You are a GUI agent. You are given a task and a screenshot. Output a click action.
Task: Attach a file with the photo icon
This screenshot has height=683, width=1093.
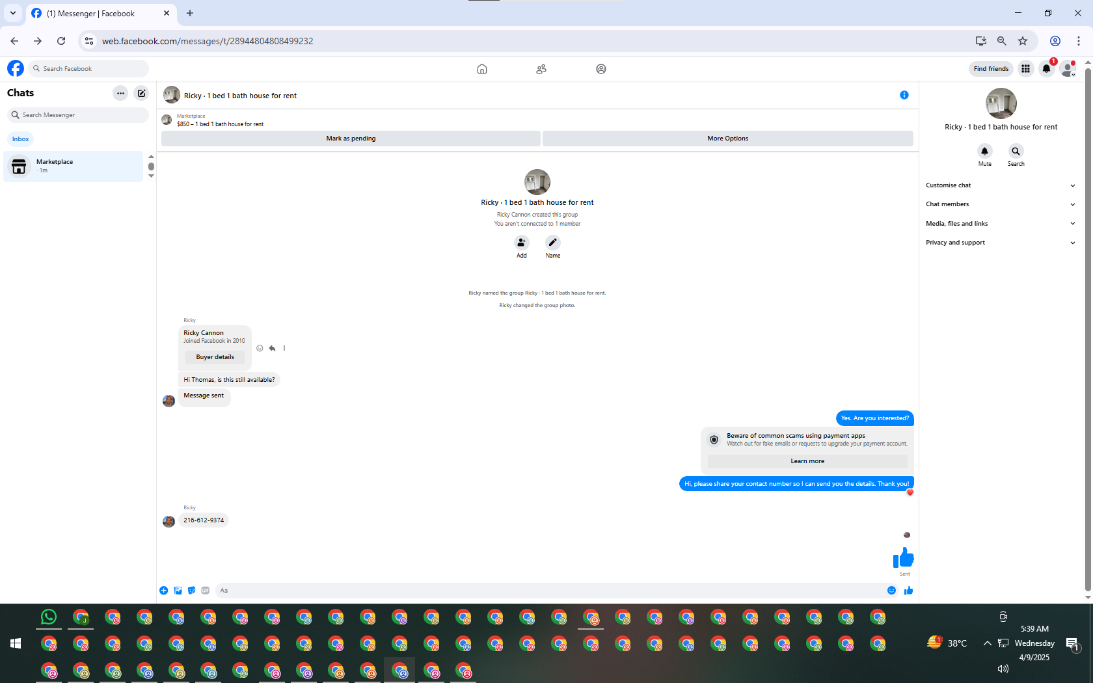[x=178, y=591]
